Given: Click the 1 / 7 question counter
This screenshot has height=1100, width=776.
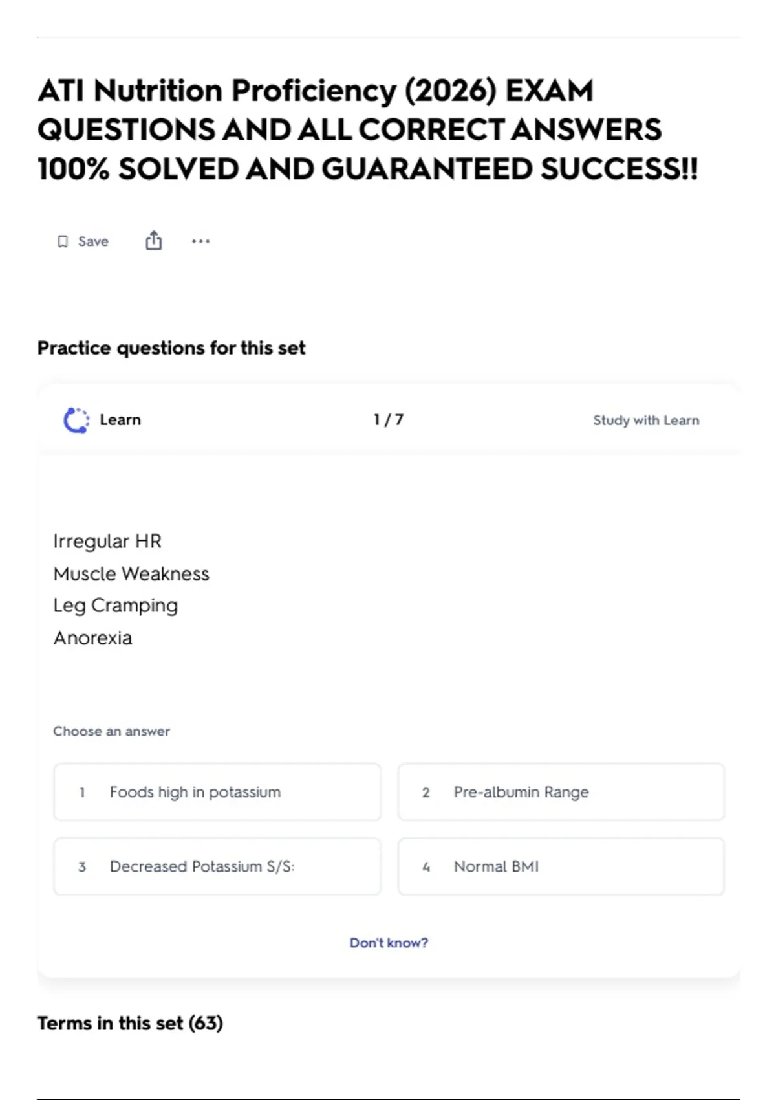Looking at the screenshot, I should point(389,420).
